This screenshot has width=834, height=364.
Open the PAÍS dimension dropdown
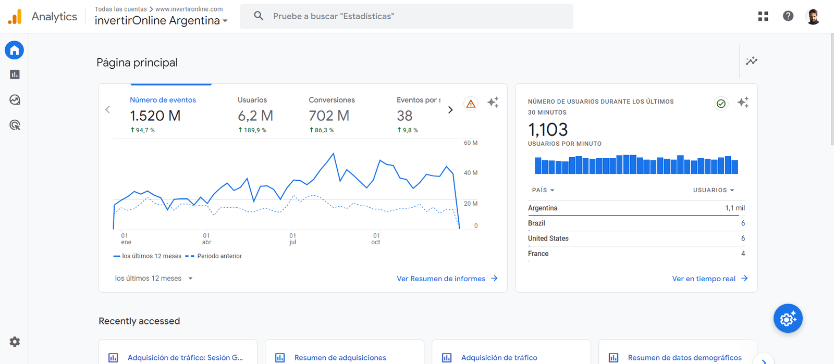point(543,190)
